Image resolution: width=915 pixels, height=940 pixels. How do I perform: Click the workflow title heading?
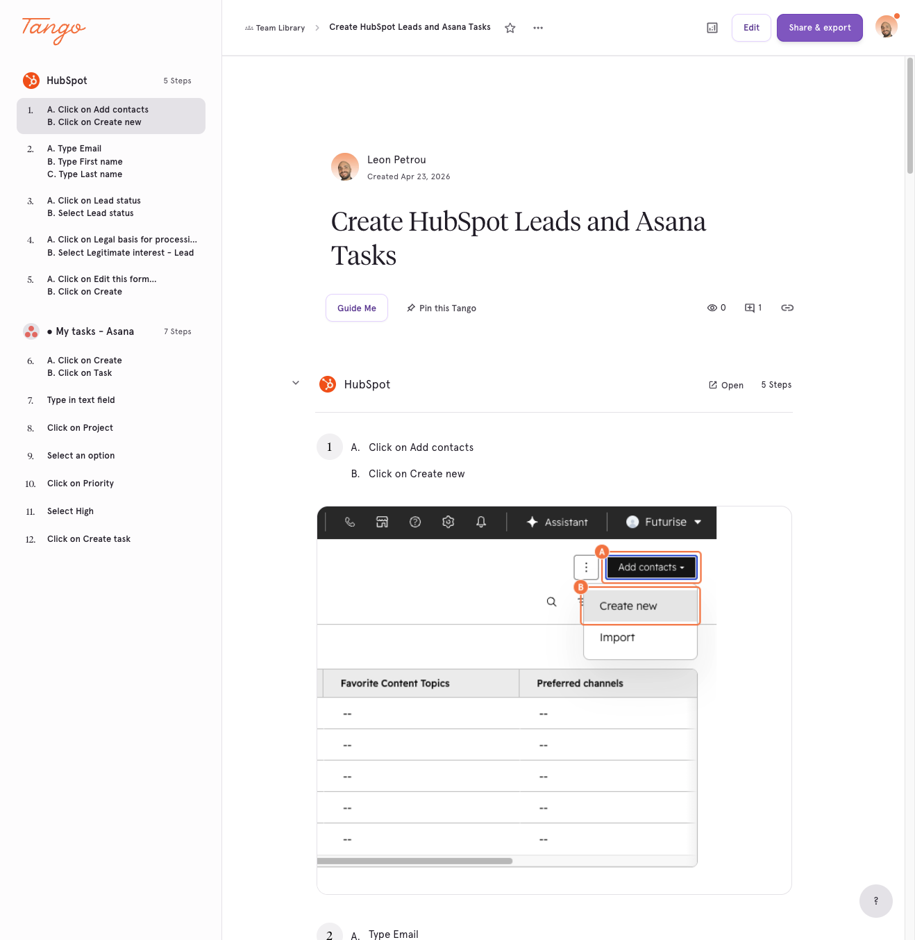pos(518,238)
